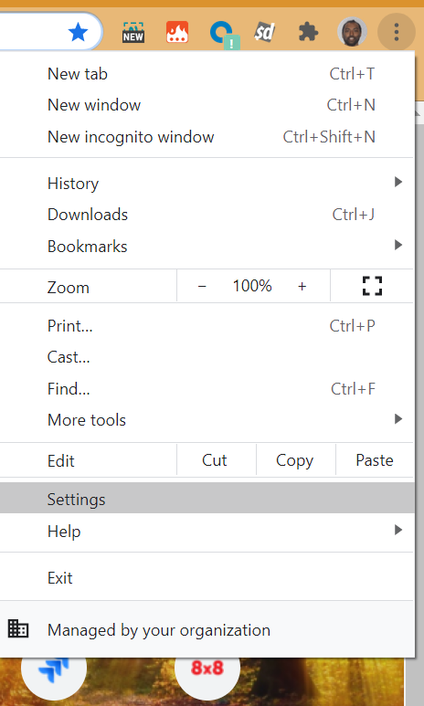Expand the More tools submenu
The height and width of the screenshot is (706, 424).
(207, 419)
